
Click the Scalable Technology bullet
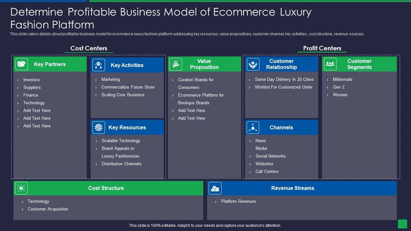click(x=121, y=141)
